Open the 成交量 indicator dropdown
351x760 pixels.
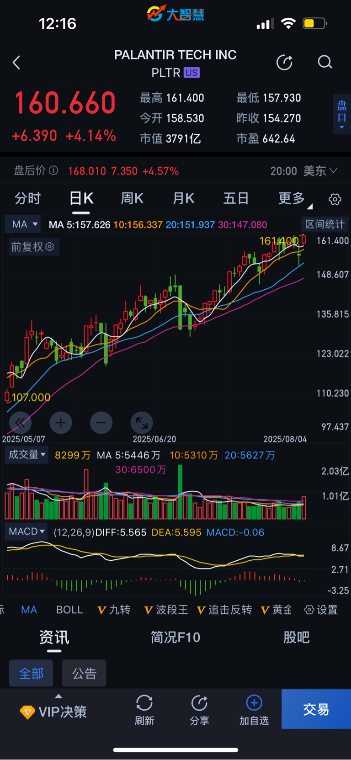pos(27,455)
